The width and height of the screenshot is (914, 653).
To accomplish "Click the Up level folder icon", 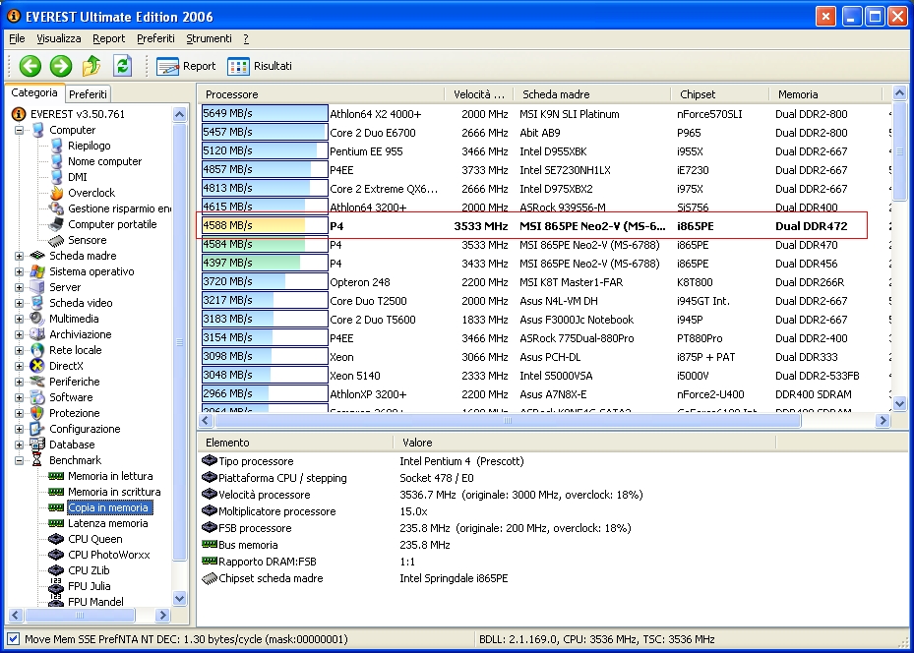I will [91, 66].
